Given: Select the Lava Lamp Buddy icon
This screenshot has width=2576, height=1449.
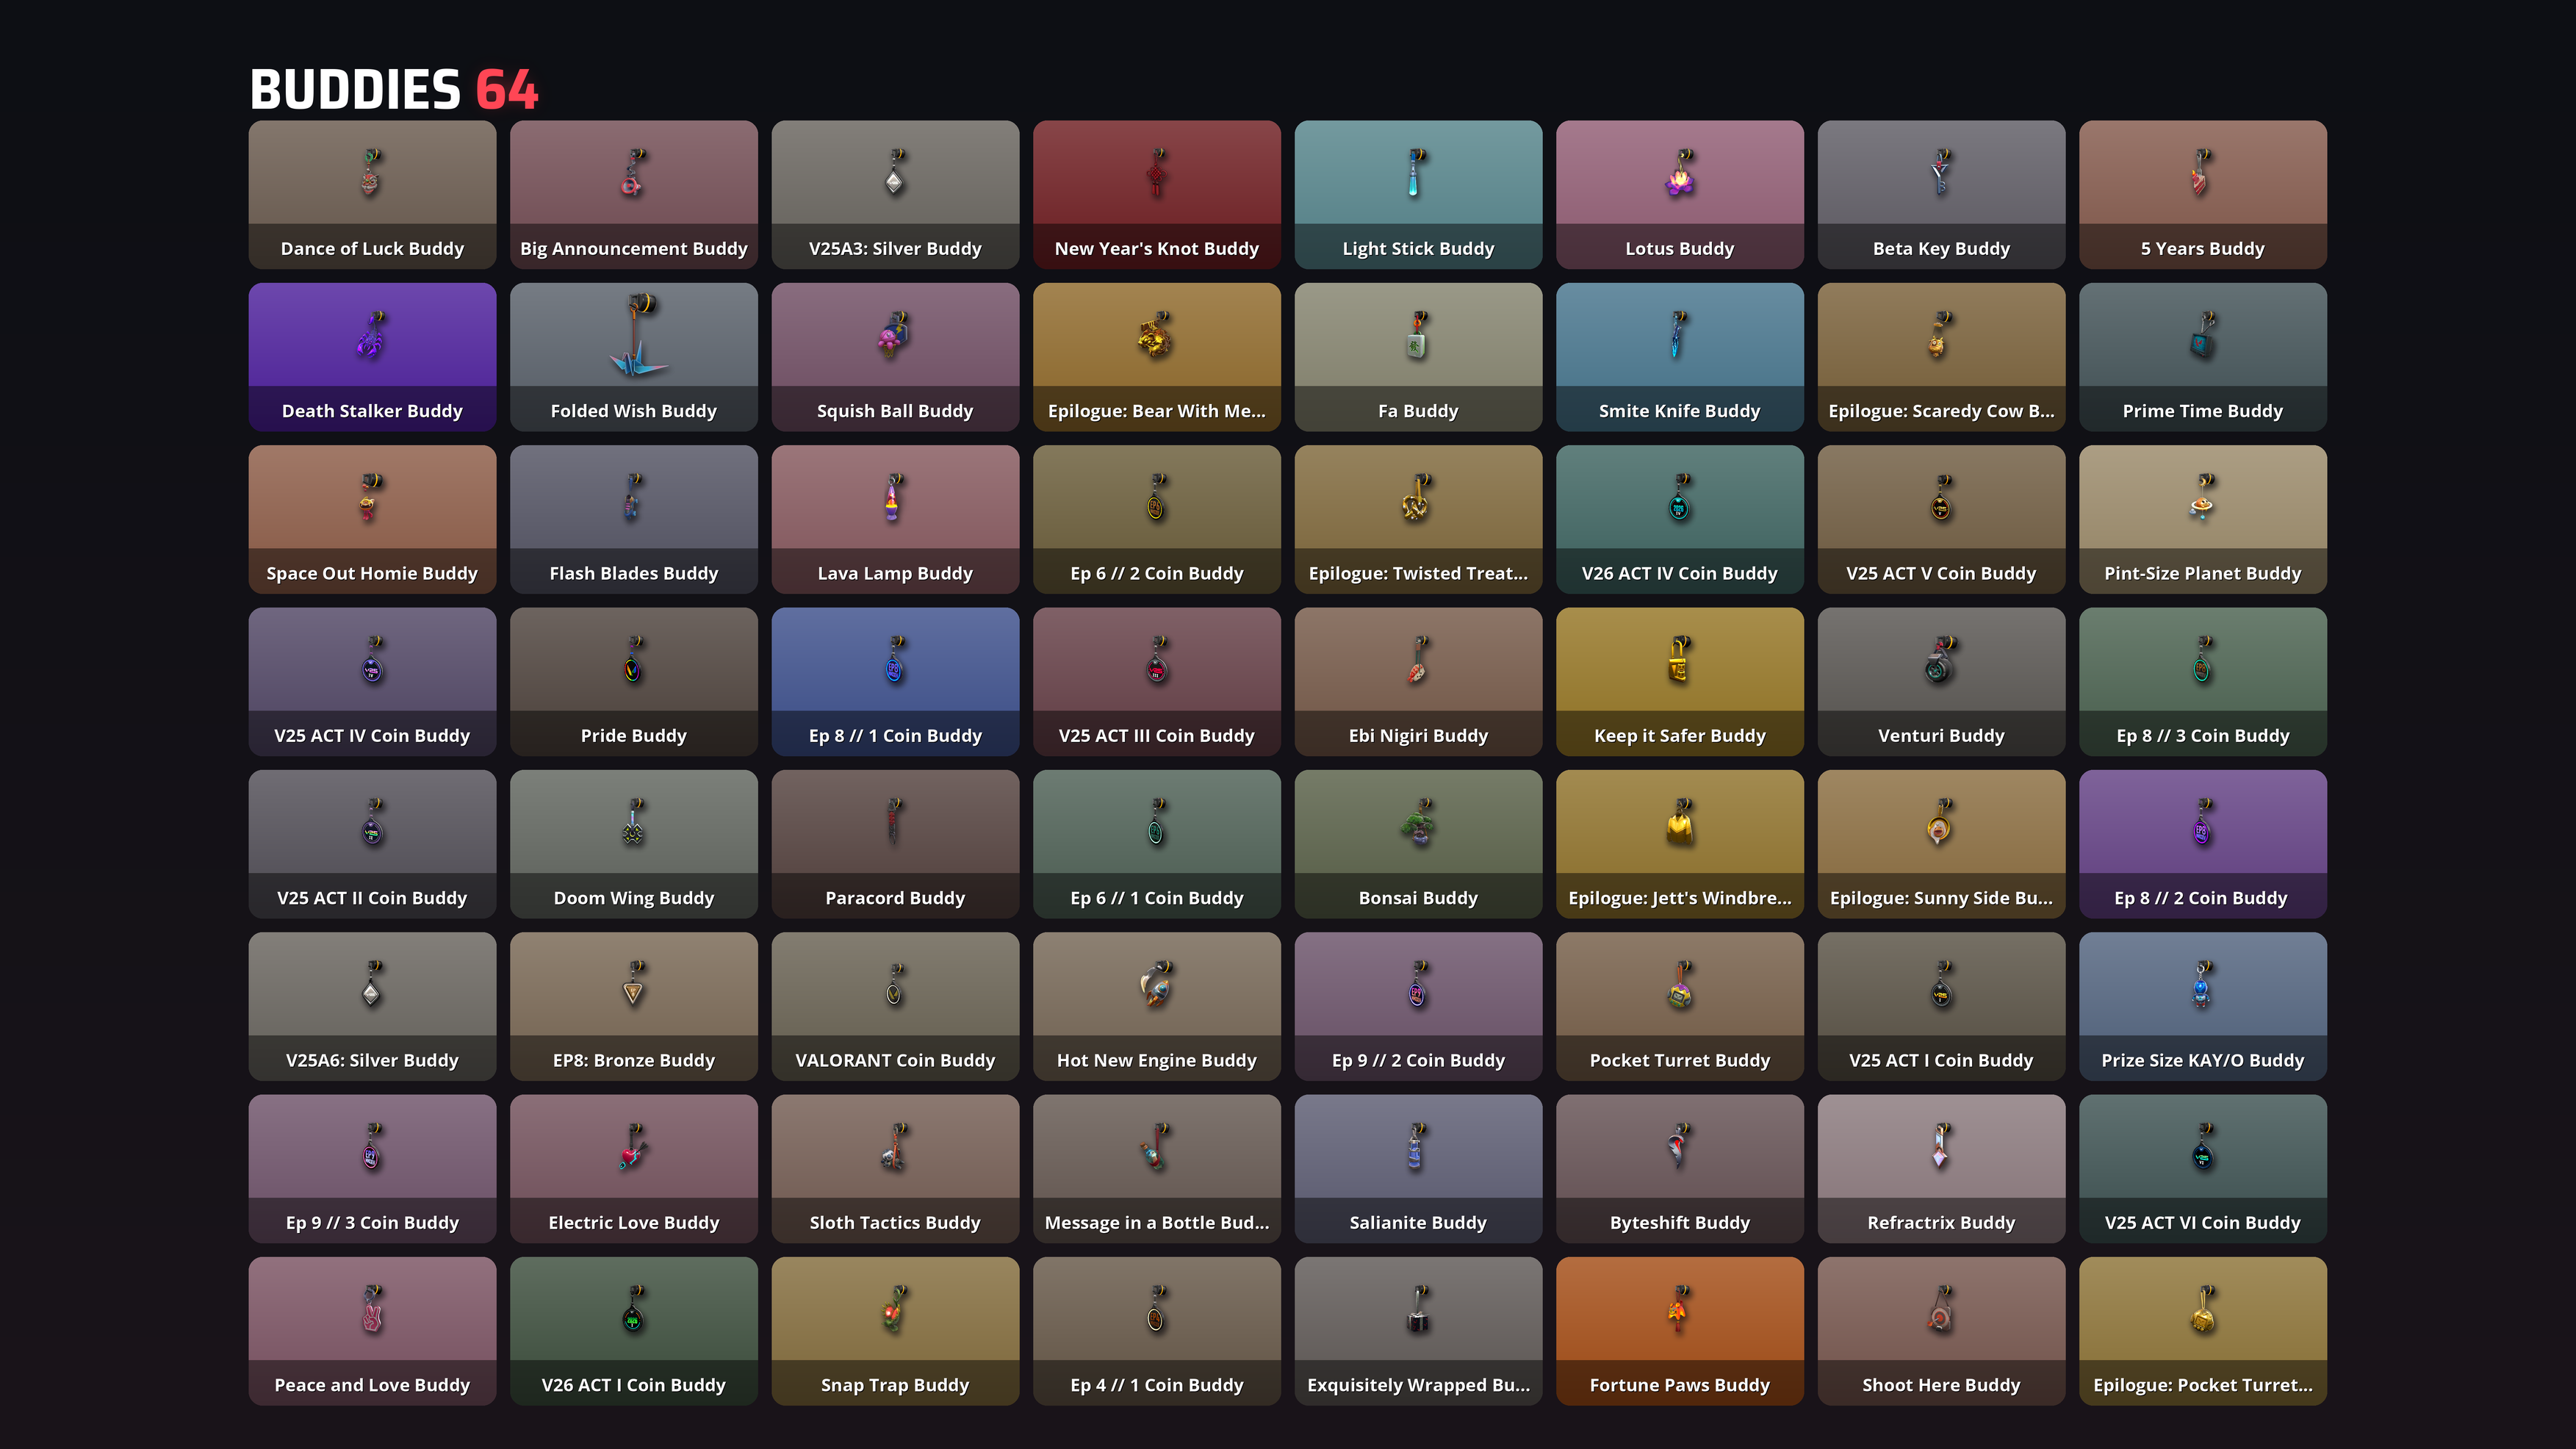Looking at the screenshot, I should (893, 497).
